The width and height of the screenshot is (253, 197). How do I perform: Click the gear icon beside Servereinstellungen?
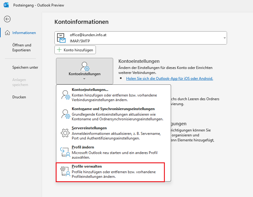pyautogui.click(x=65, y=133)
